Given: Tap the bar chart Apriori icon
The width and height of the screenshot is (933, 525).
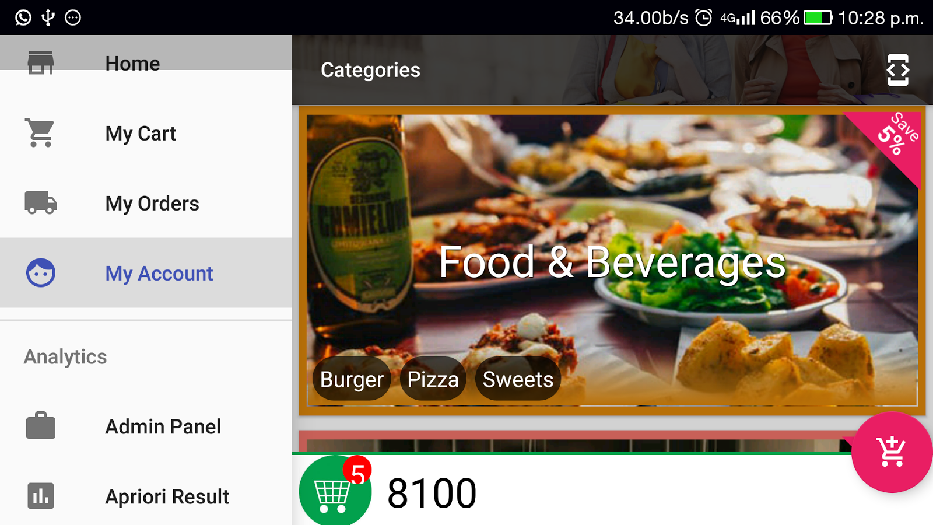Looking at the screenshot, I should point(41,496).
